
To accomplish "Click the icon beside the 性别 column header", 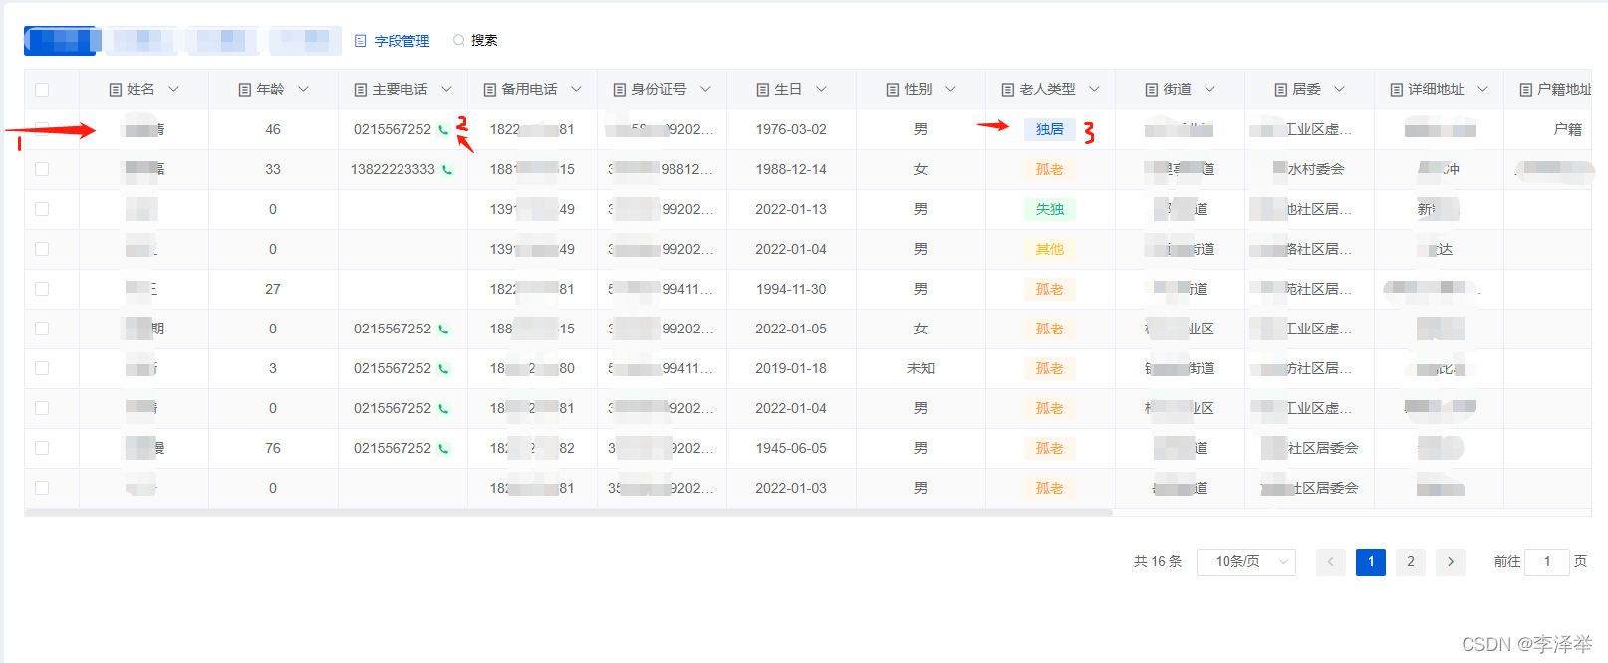I will click(892, 90).
